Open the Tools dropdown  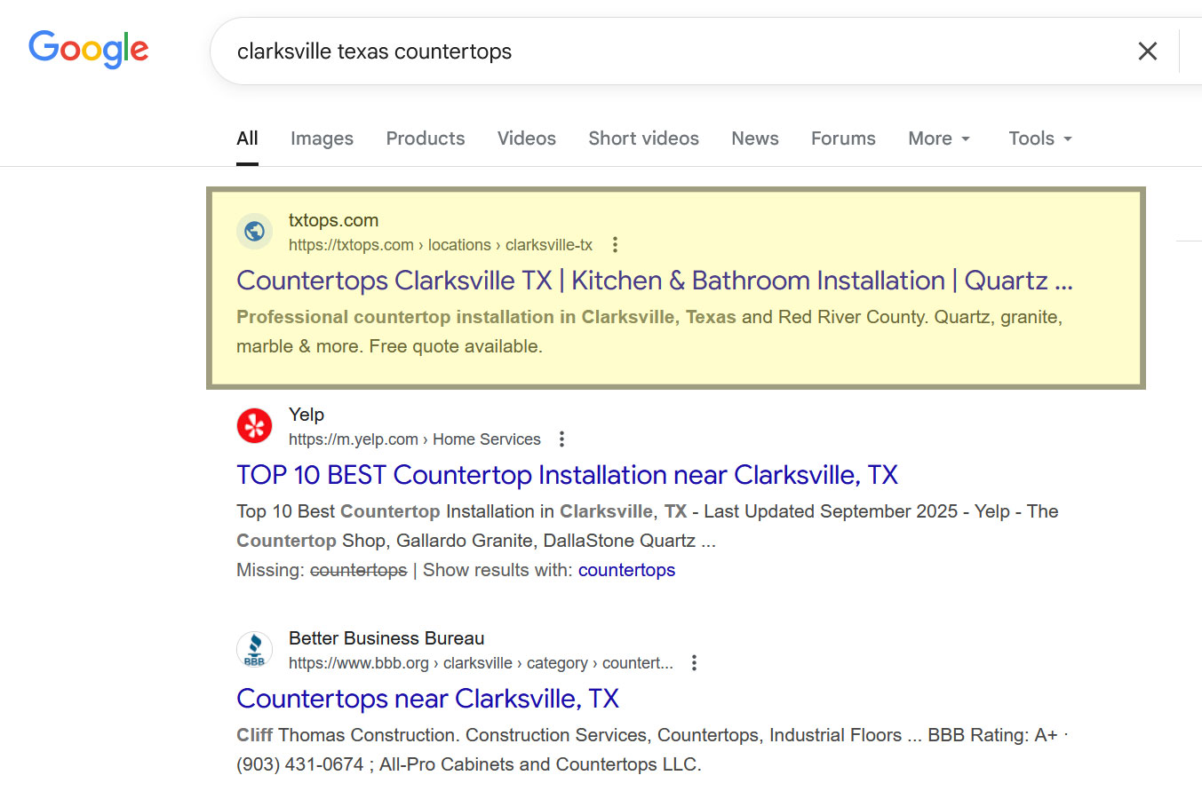click(1039, 138)
